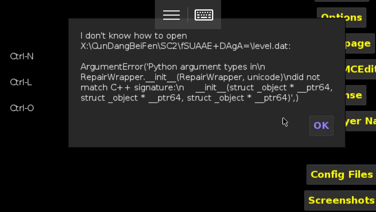The width and height of the screenshot is (376, 212).
Task: Click the Ctrl-N new world shortcut entry
Action: pyautogui.click(x=22, y=56)
